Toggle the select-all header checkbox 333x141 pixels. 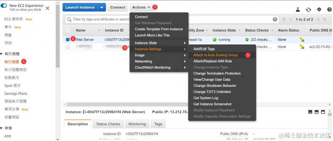point(68,30)
